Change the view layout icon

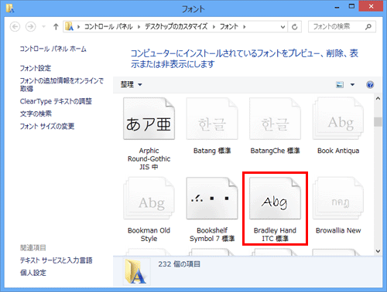coord(340,84)
